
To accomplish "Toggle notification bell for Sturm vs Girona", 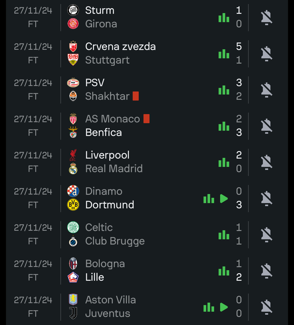I will (266, 18).
